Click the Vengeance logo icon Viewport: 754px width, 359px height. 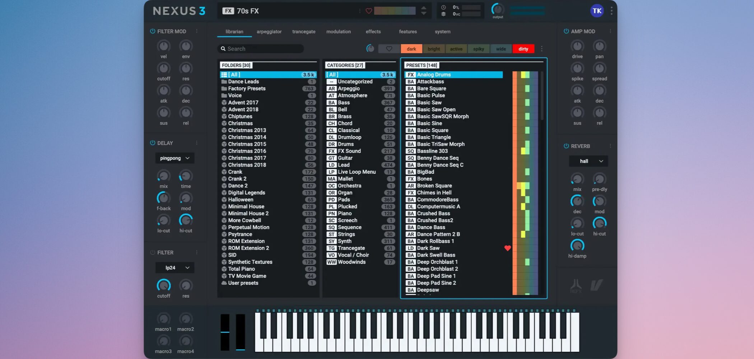pos(597,285)
